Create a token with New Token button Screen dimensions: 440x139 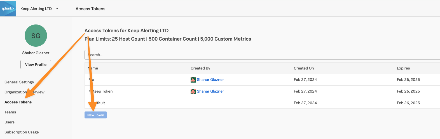pyautogui.click(x=96, y=115)
